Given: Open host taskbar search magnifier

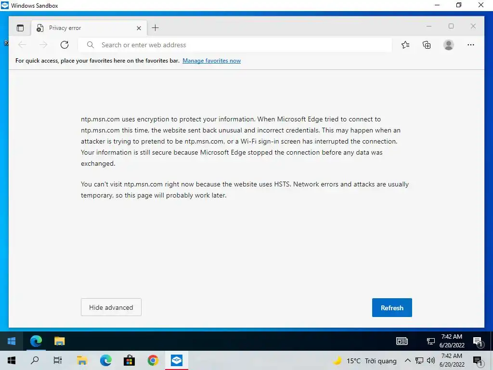Looking at the screenshot, I should pyautogui.click(x=35, y=360).
